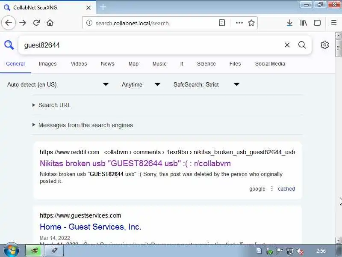This screenshot has width=342, height=257.
Task: Open a new browser tab
Action: [103, 7]
